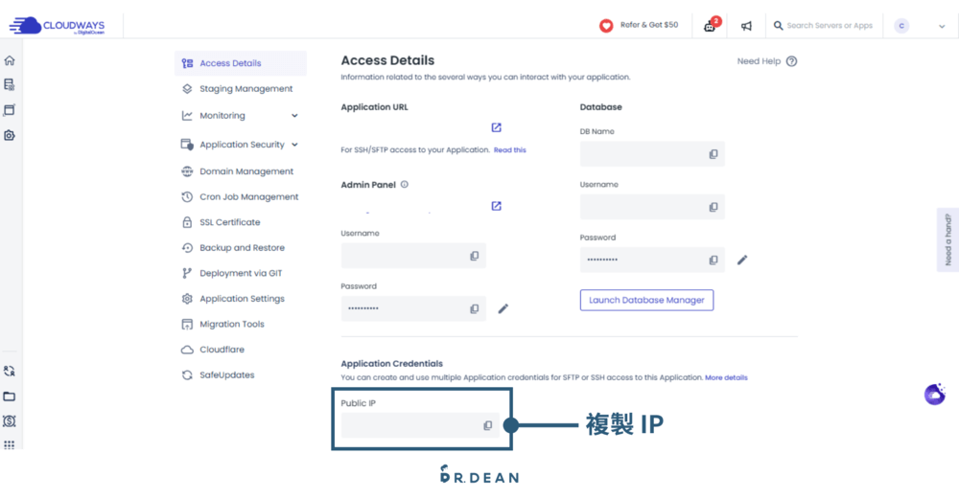The image size is (959, 499).
Task: Click the announcements megaphone icon
Action: (x=746, y=26)
